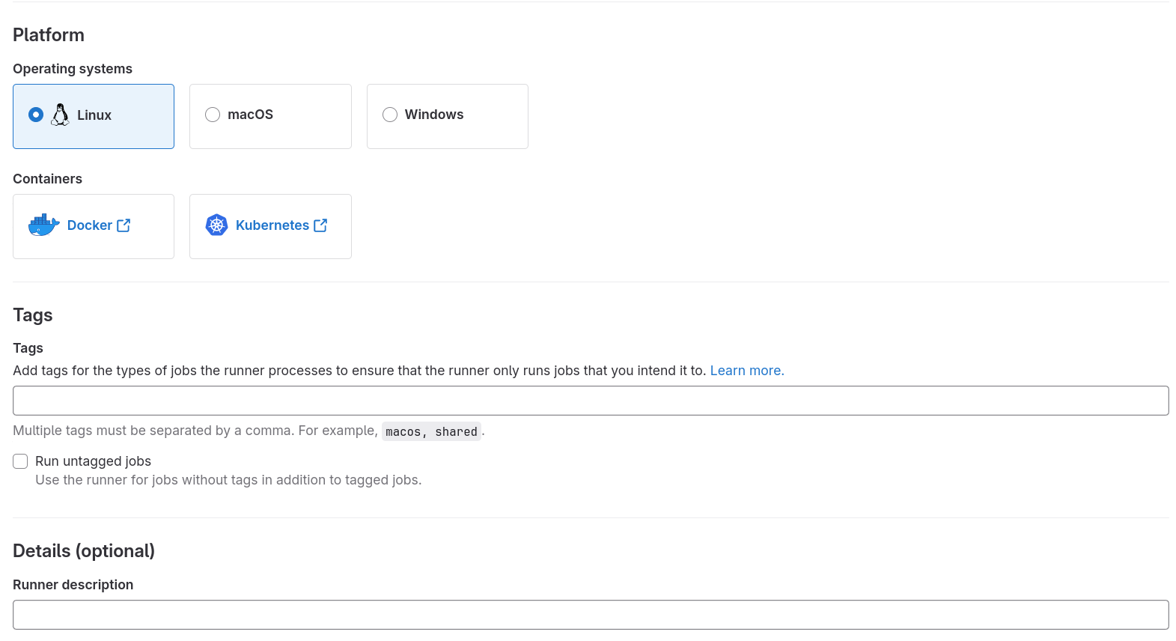Screen dimensions: 1176x641
Task: Click the Operating systems label
Action: (73, 69)
